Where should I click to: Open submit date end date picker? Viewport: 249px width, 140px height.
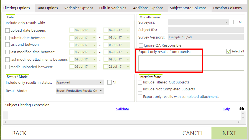click(x=128, y=38)
